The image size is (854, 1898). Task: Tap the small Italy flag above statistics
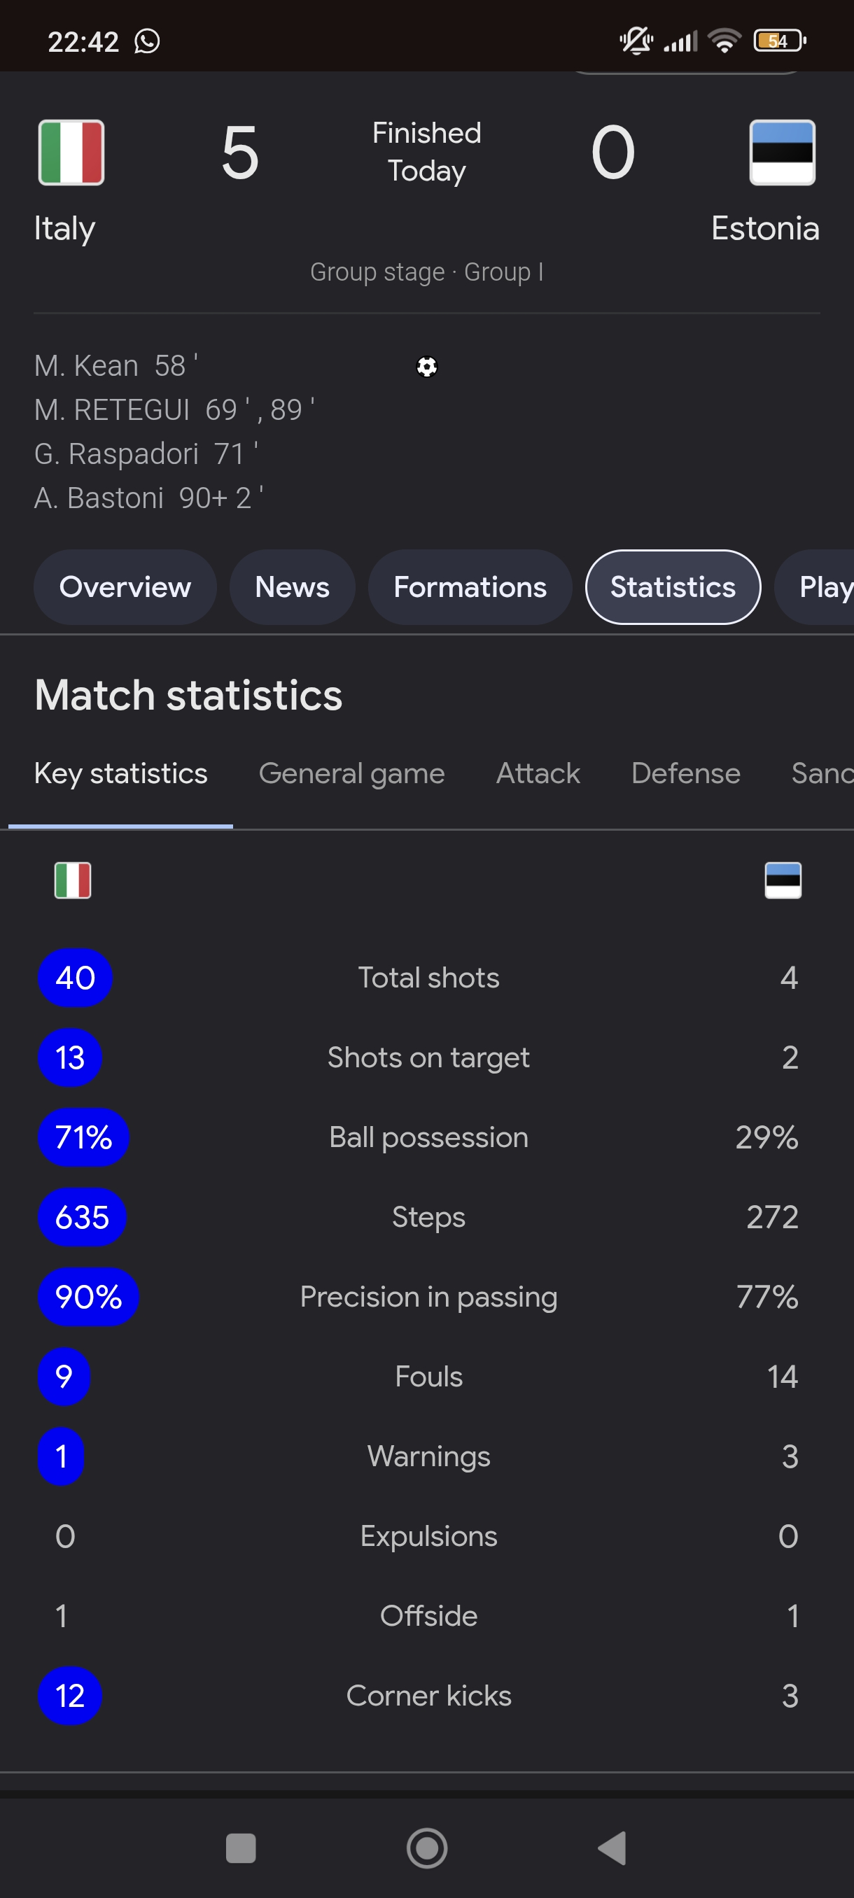pyautogui.click(x=73, y=880)
